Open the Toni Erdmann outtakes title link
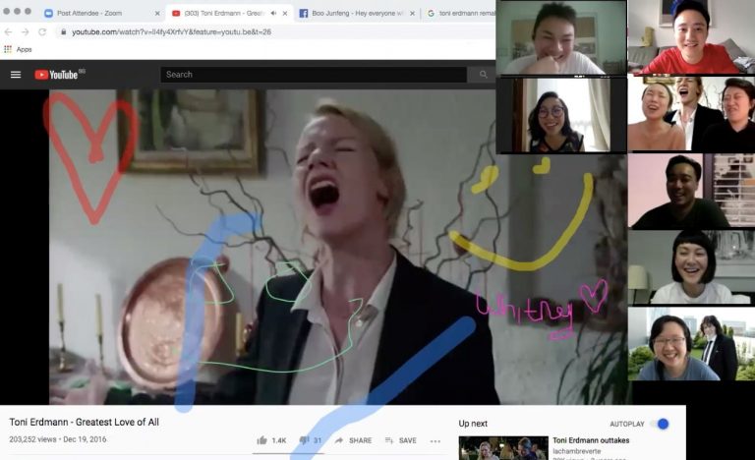The height and width of the screenshot is (460, 755). coord(591,440)
